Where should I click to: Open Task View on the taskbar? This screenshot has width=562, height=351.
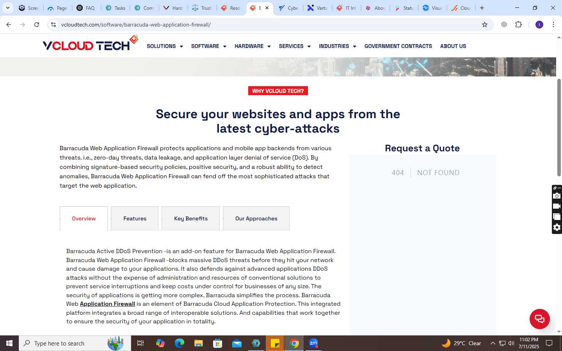coord(140,343)
